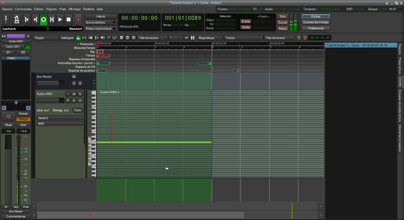Zoom to session icon

pyautogui.click(x=134, y=38)
